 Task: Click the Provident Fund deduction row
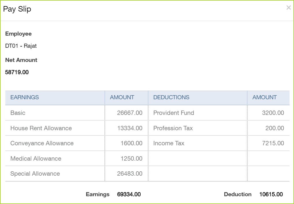click(173, 113)
